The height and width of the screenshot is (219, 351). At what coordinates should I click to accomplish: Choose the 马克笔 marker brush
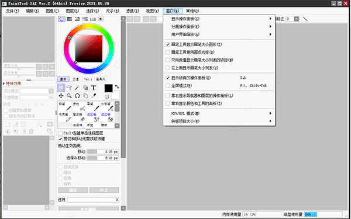65,117
